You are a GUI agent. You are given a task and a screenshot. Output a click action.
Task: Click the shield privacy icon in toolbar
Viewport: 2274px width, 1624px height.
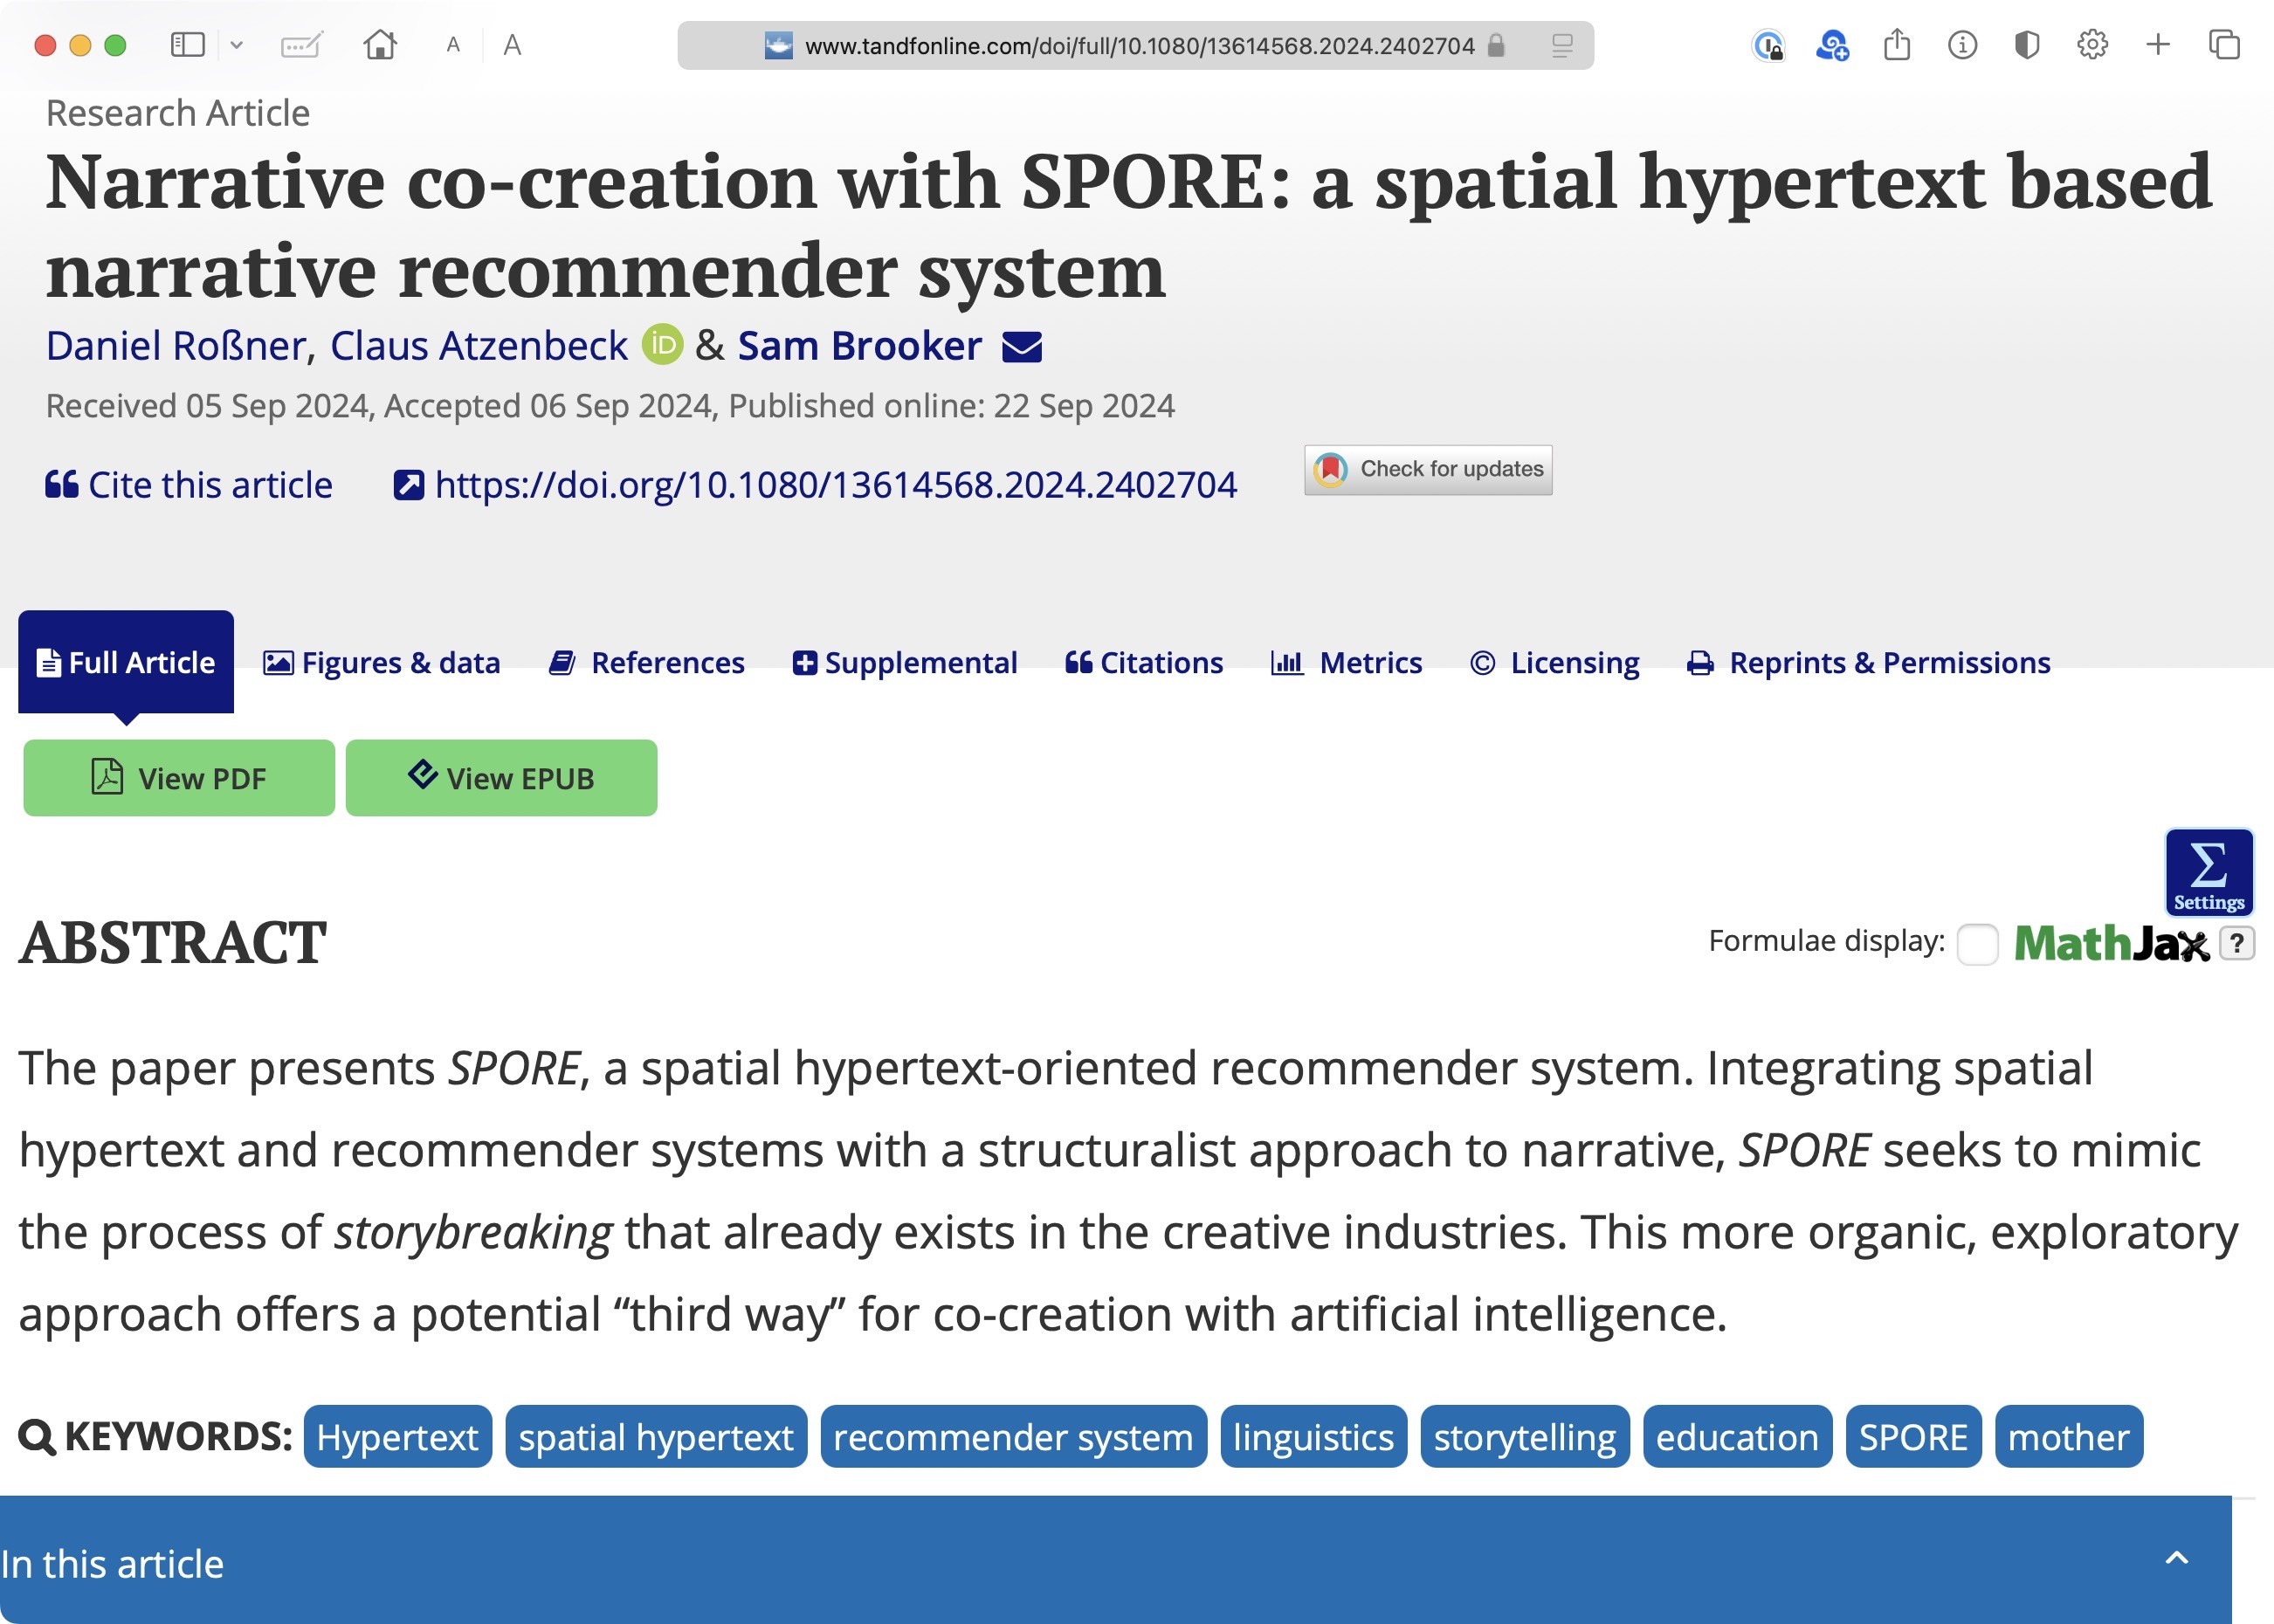[x=2026, y=45]
